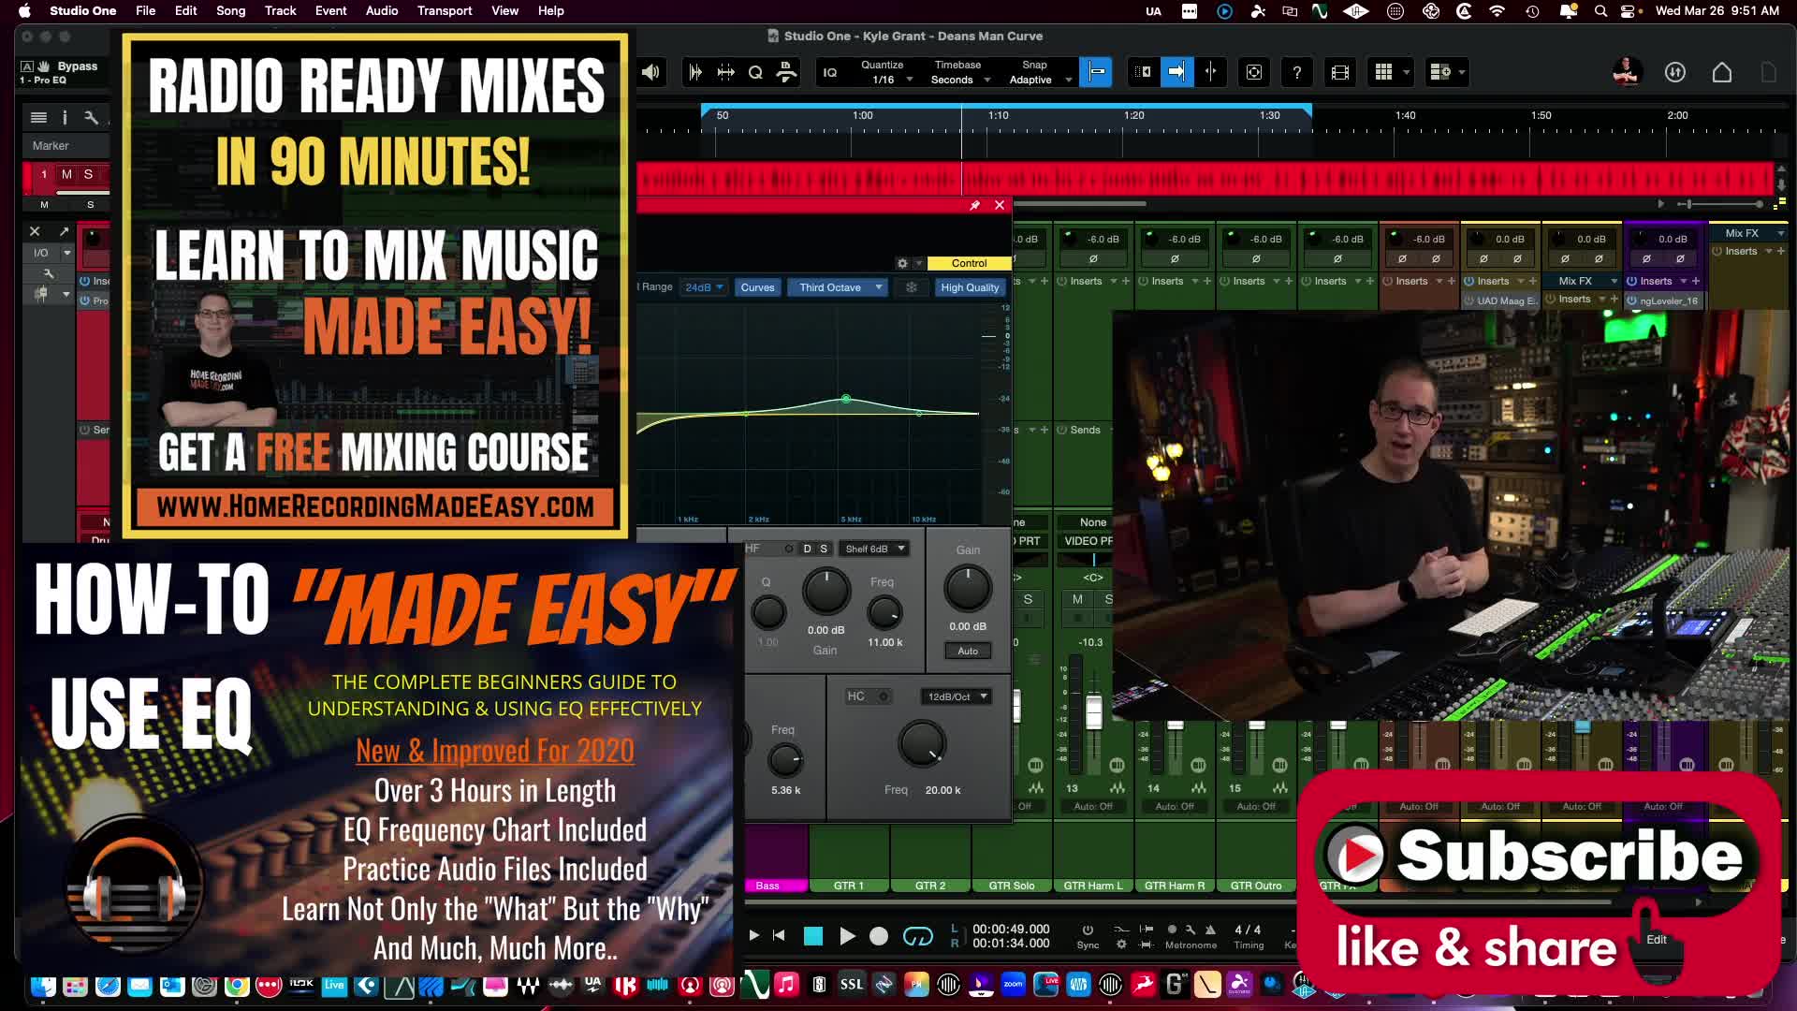Click the Marker track label
The image size is (1797, 1011).
click(x=51, y=146)
